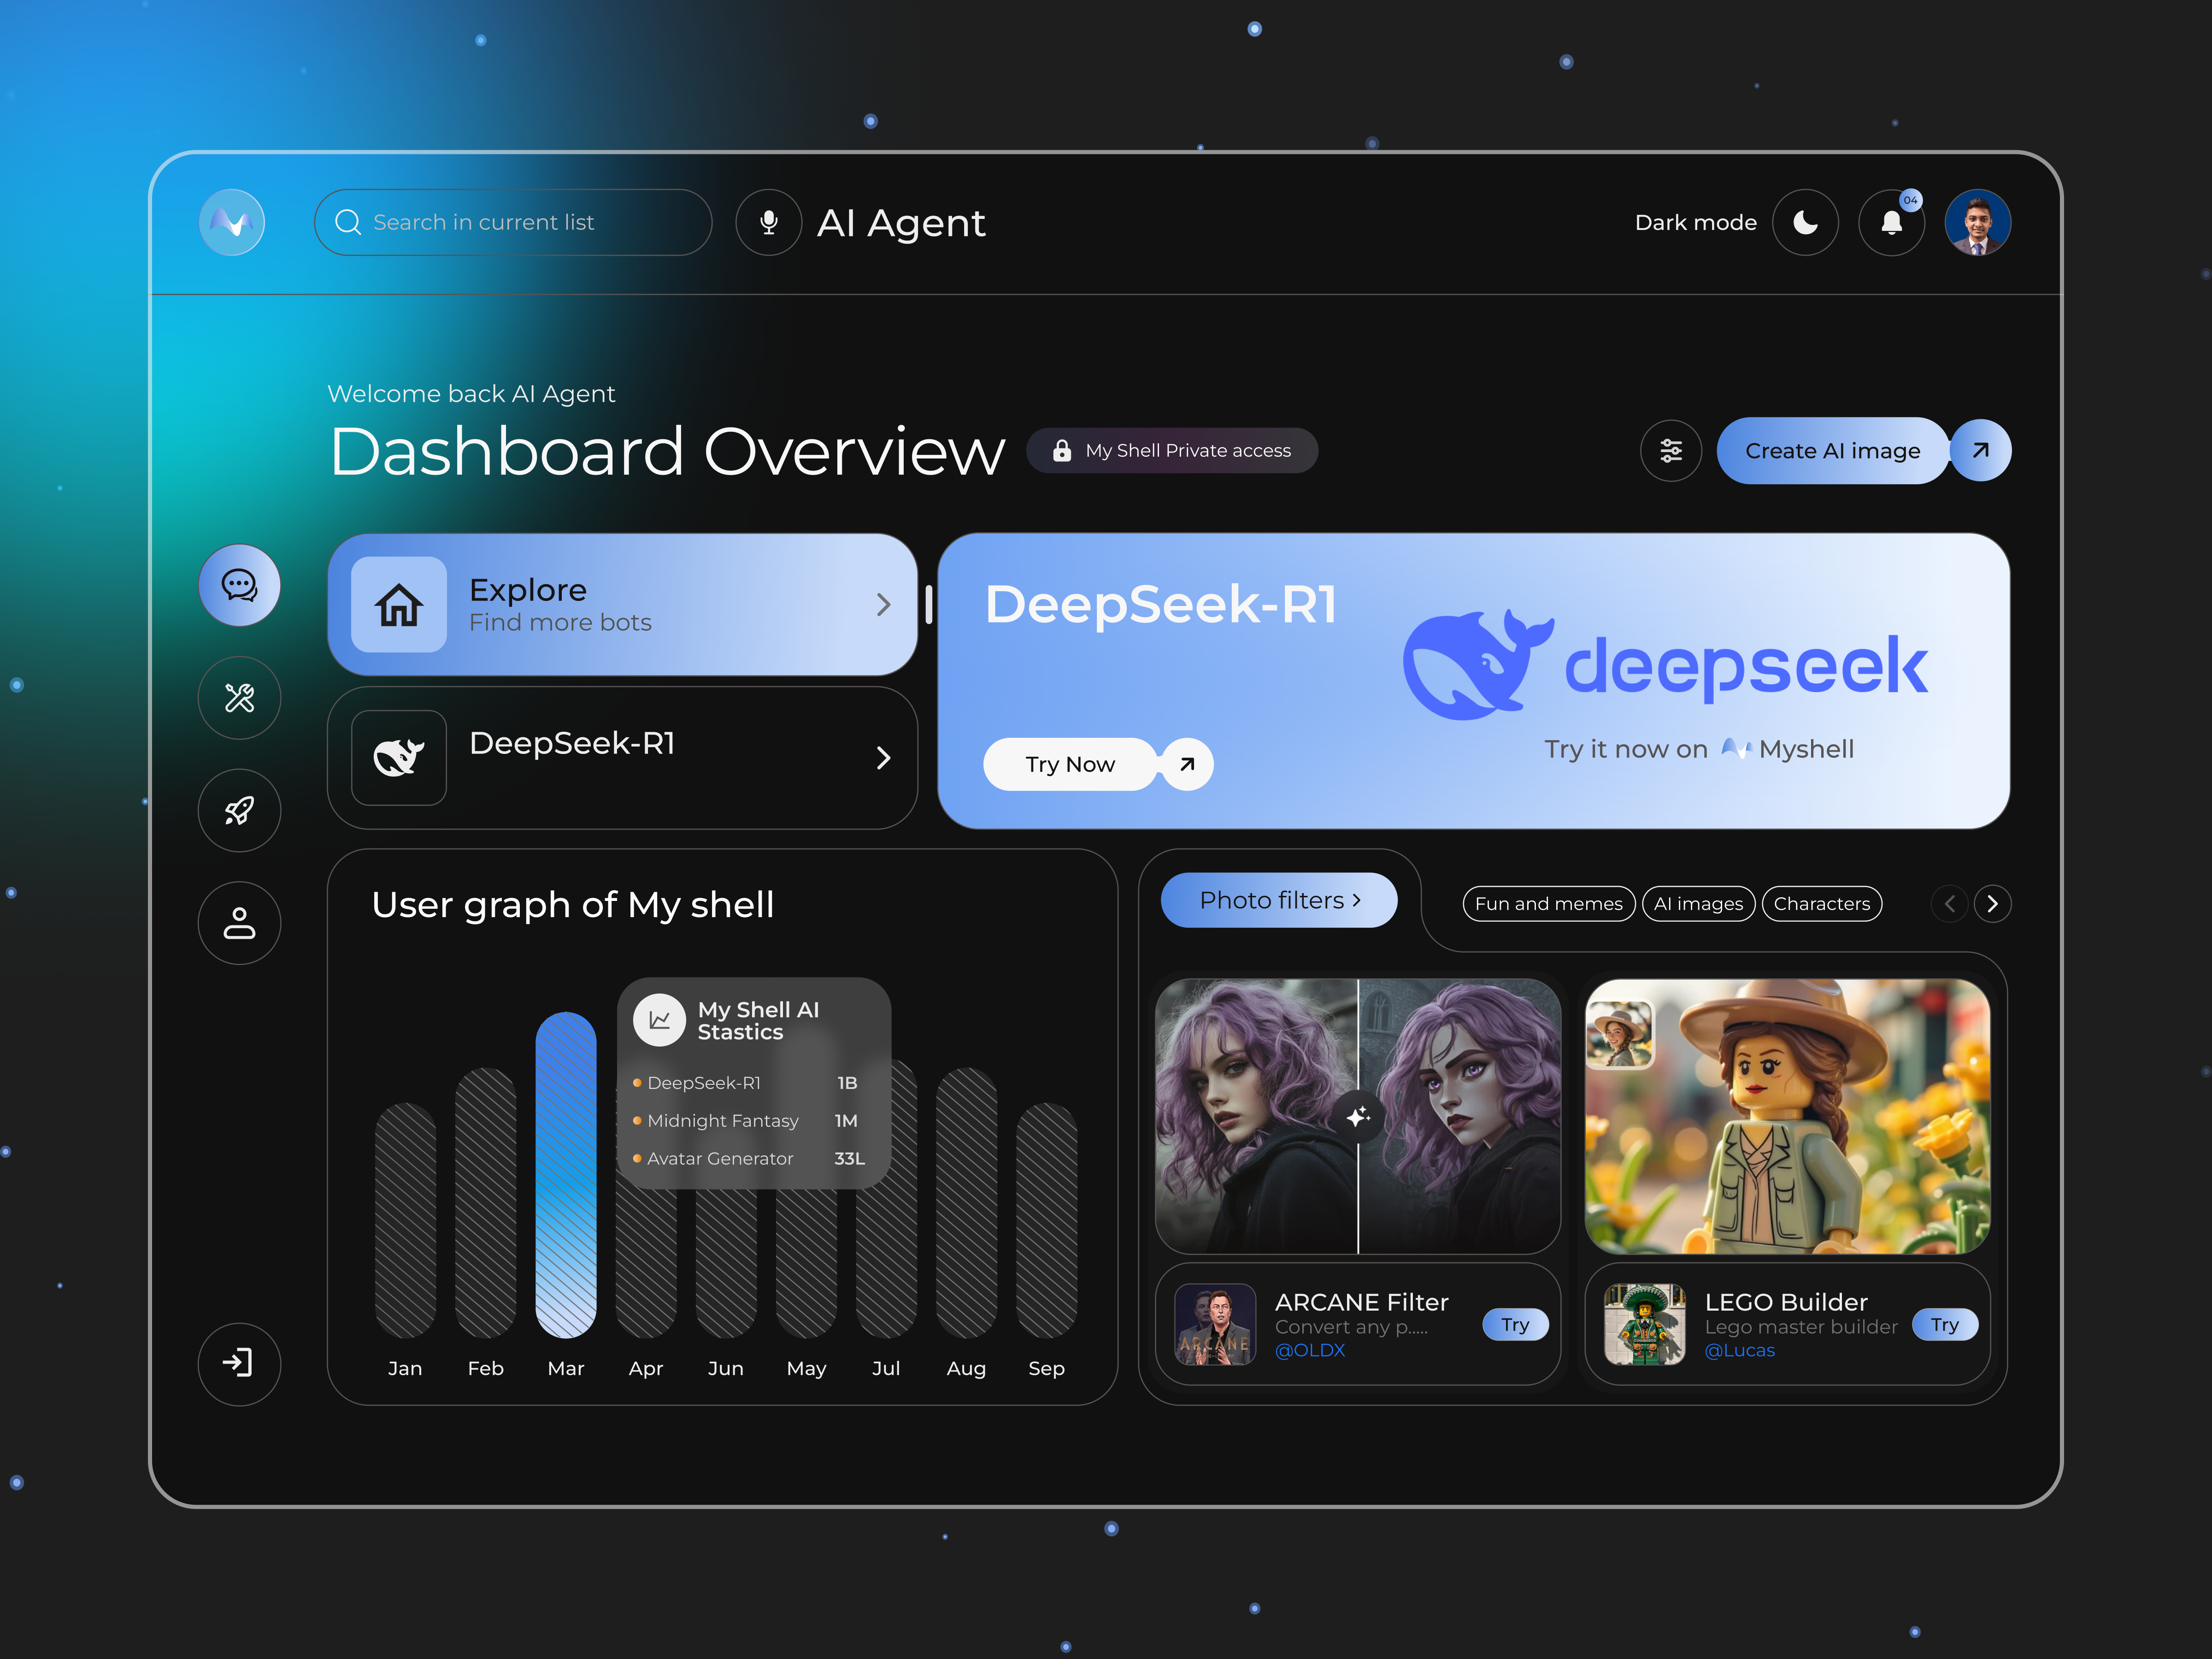
Task: Click the filter adjustments icon near Create AI image
Action: click(1671, 450)
